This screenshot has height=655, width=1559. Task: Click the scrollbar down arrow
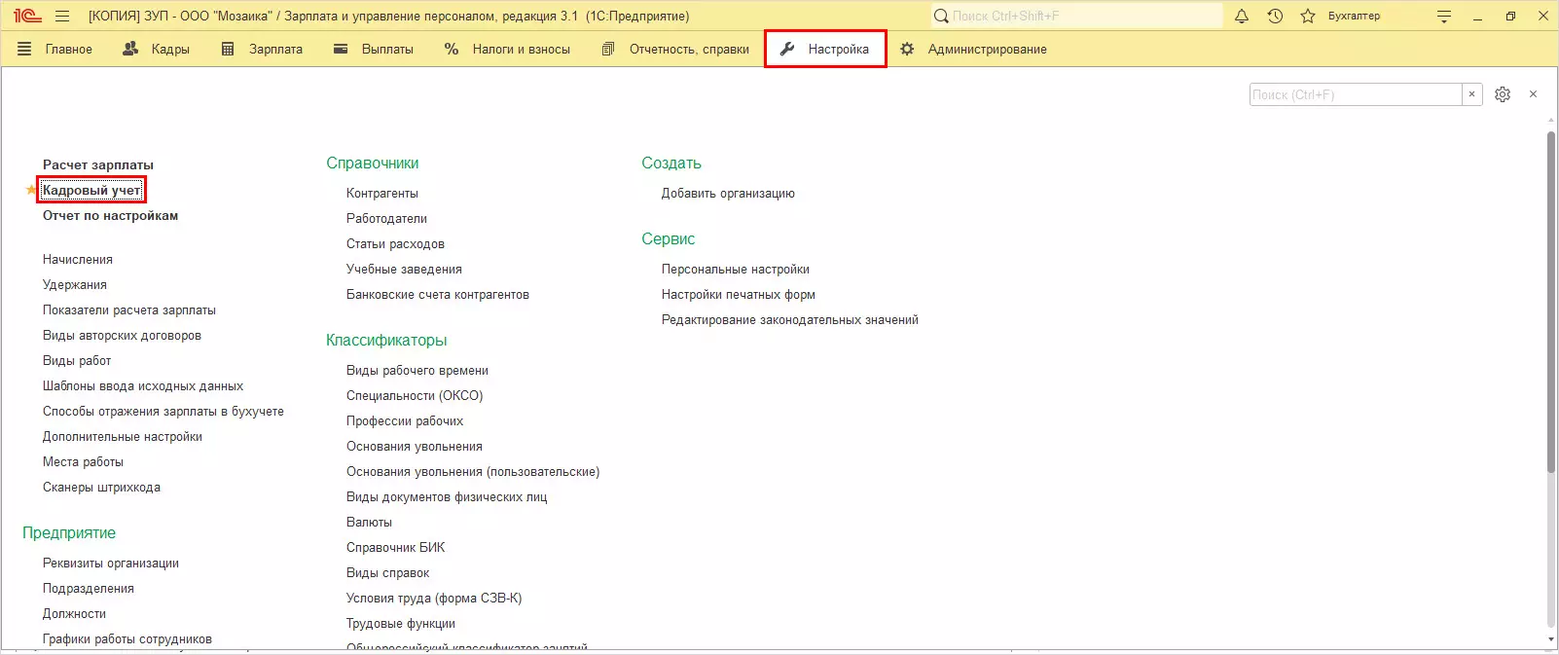[x=1550, y=640]
